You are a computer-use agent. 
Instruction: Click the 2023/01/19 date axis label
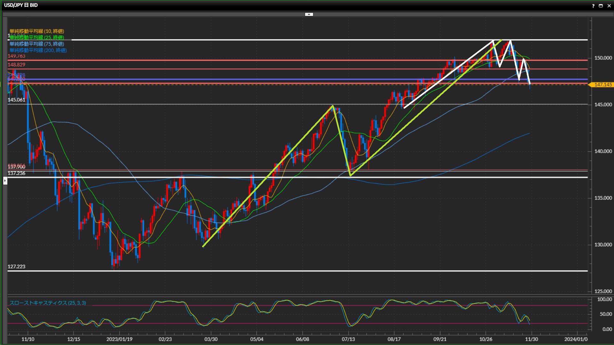119,339
